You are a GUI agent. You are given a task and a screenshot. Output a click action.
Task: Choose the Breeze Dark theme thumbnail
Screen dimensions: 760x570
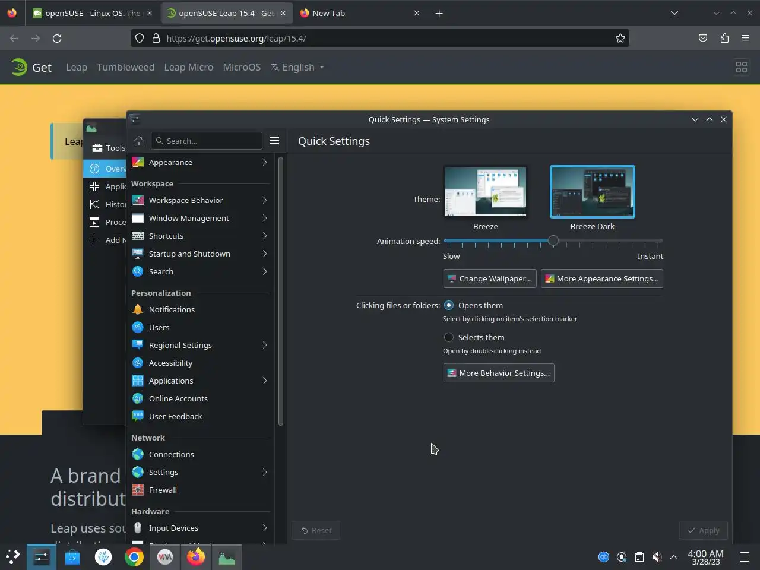tap(593, 191)
